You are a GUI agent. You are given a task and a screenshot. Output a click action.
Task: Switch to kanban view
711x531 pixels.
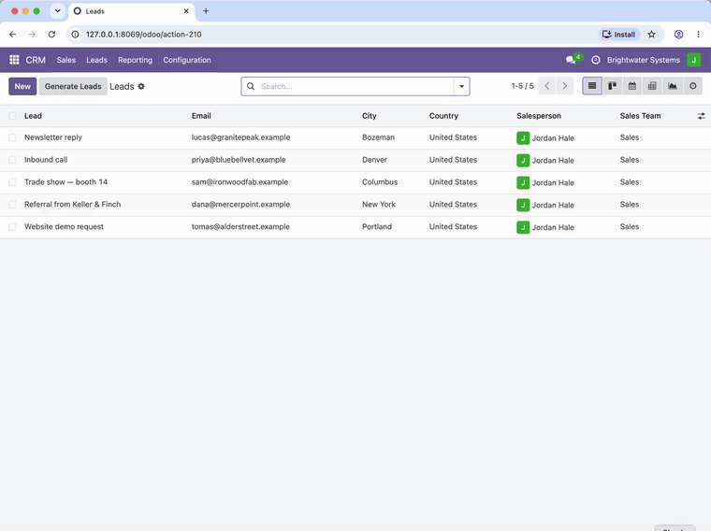click(x=612, y=86)
